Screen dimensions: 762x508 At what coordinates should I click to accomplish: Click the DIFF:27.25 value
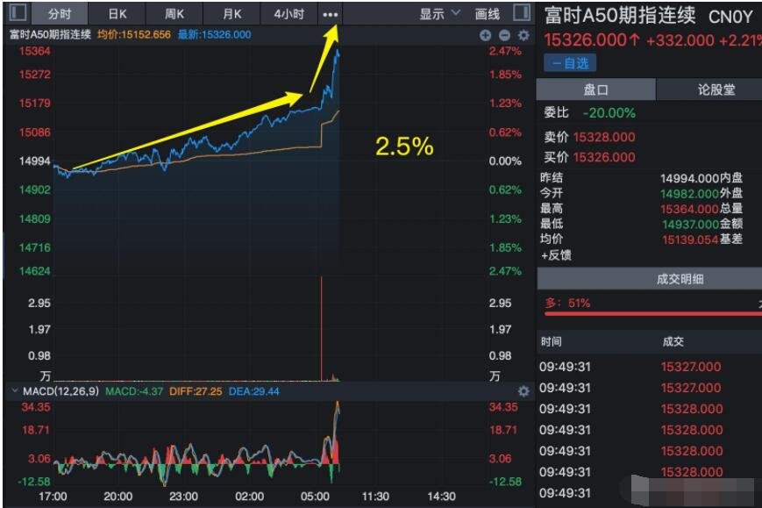[x=196, y=391]
